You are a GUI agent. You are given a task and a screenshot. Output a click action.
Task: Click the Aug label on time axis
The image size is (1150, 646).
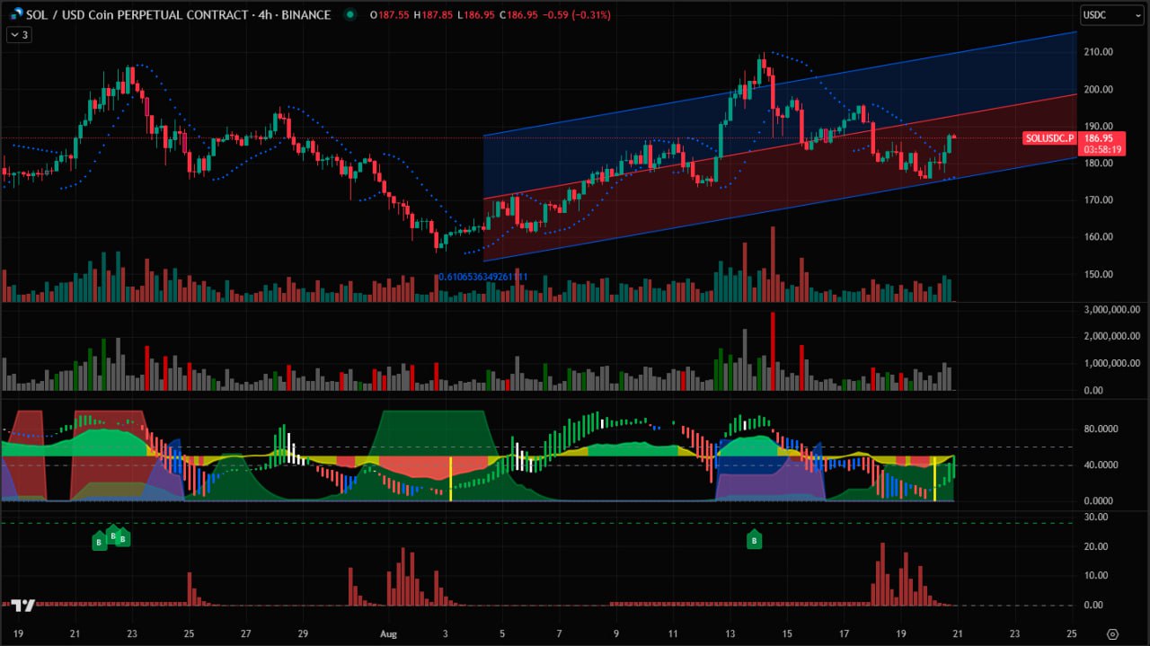[390, 634]
